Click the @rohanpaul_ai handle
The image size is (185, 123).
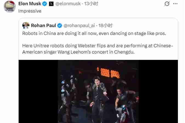tap(79, 26)
